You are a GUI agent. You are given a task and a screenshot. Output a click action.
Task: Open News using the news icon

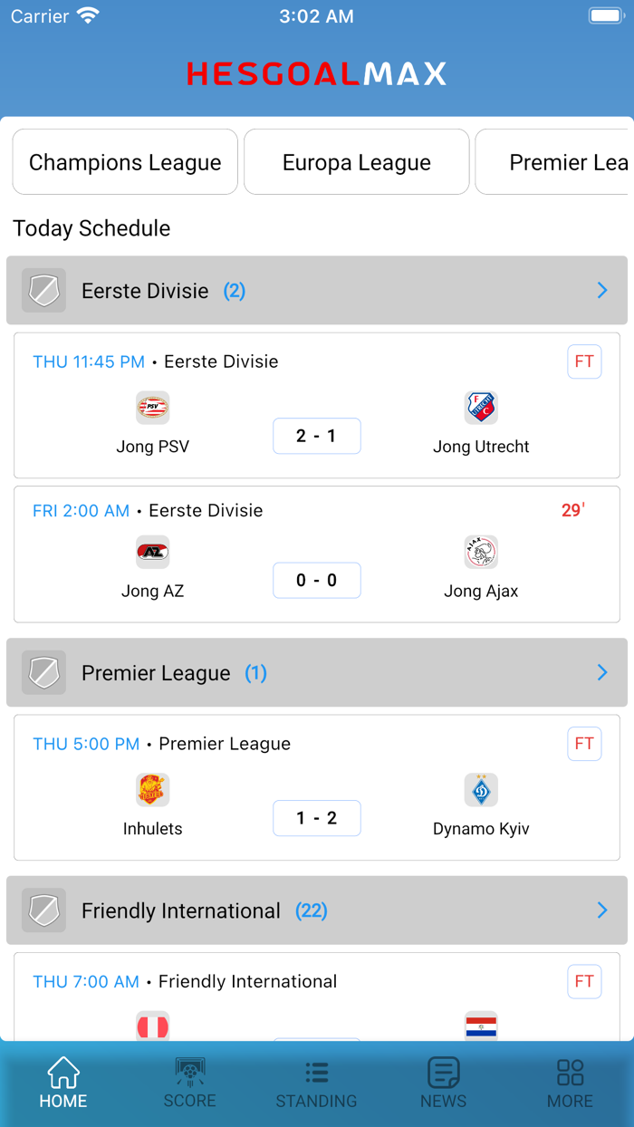[443, 1072]
